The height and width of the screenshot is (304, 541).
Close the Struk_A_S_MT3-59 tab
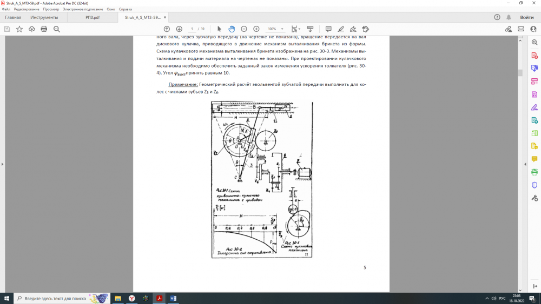pyautogui.click(x=165, y=17)
